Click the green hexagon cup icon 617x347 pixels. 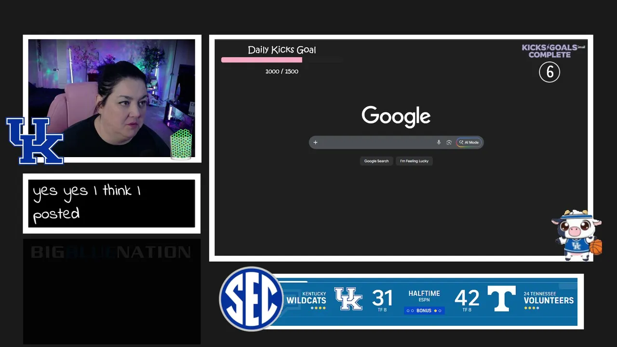181,144
